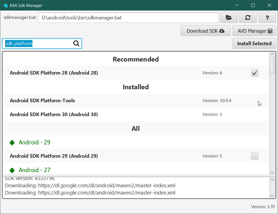Image resolution: width=278 pixels, height=214 pixels.
Task: Uncheck Android SDK Platform 28 checkbox
Action: [x=254, y=73]
